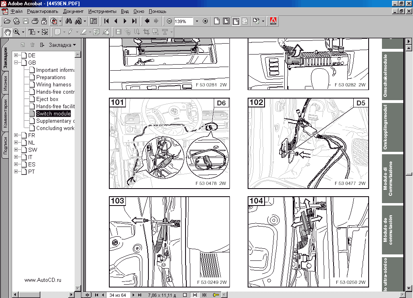This screenshot has width=413, height=298.
Task: Open the Помощь menu
Action: (x=158, y=11)
